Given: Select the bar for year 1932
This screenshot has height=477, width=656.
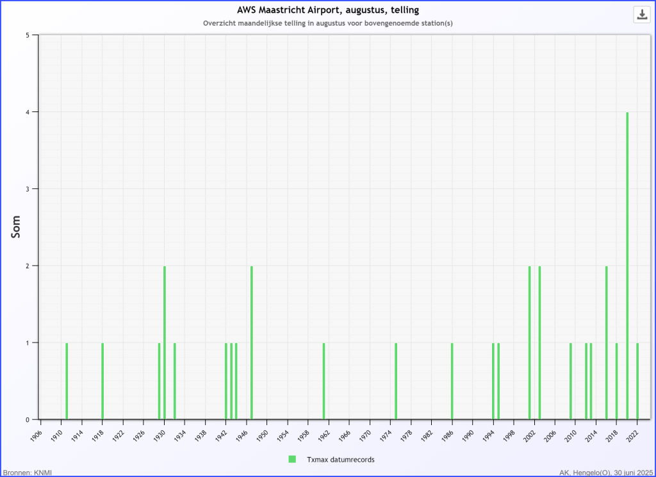Looking at the screenshot, I should (x=174, y=381).
